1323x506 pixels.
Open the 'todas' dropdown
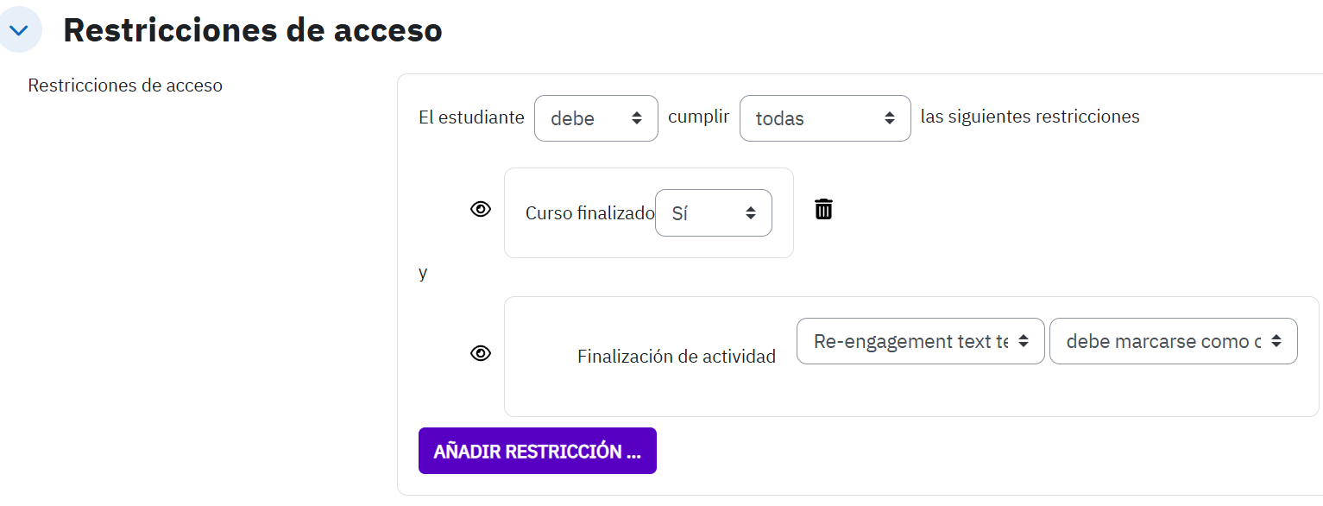[x=825, y=118]
